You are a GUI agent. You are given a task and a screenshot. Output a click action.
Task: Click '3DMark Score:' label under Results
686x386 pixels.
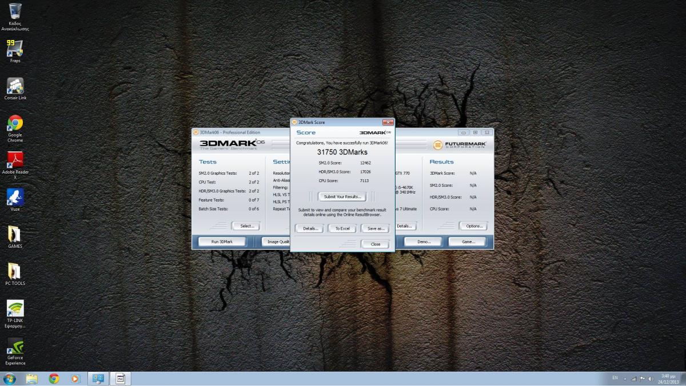(442, 173)
